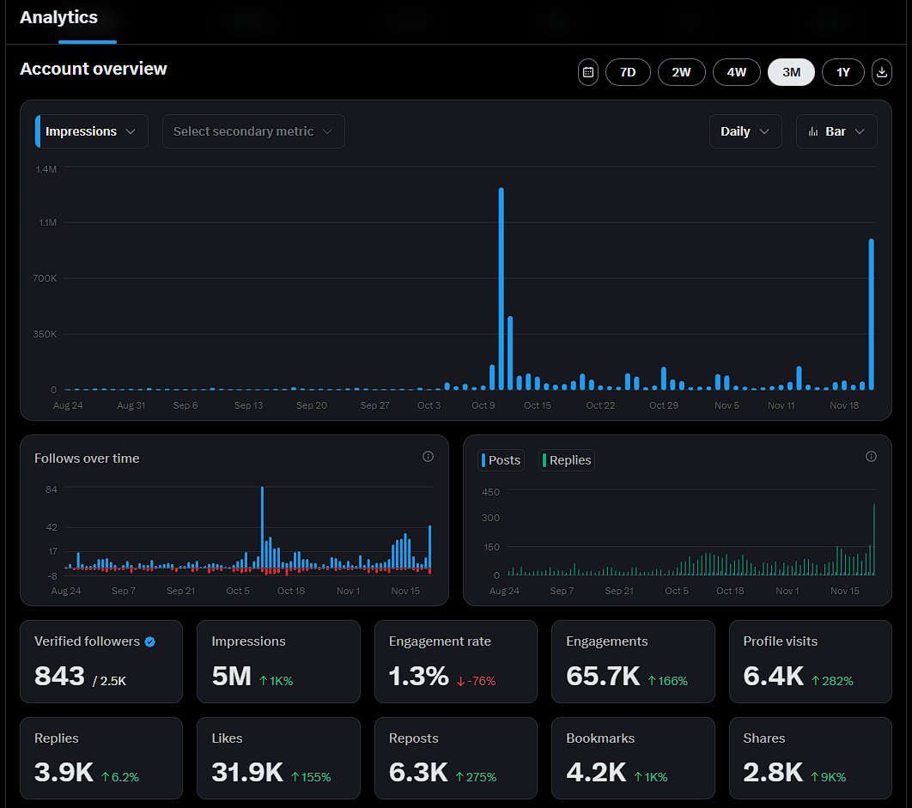This screenshot has height=808, width=912.
Task: Open the custom date range calendar icon
Action: pos(588,72)
